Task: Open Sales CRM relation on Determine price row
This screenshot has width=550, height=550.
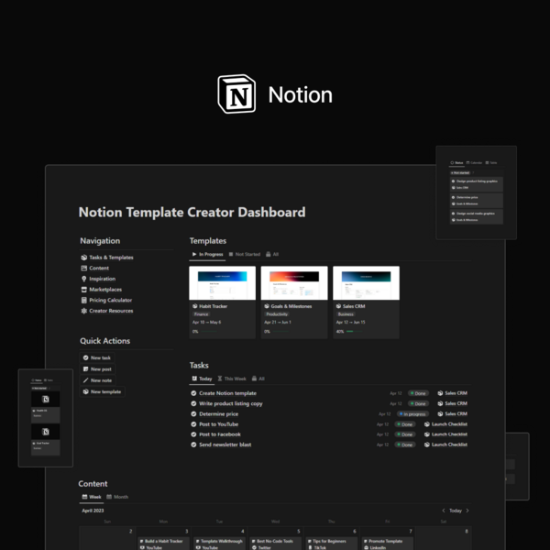Action: (453, 414)
